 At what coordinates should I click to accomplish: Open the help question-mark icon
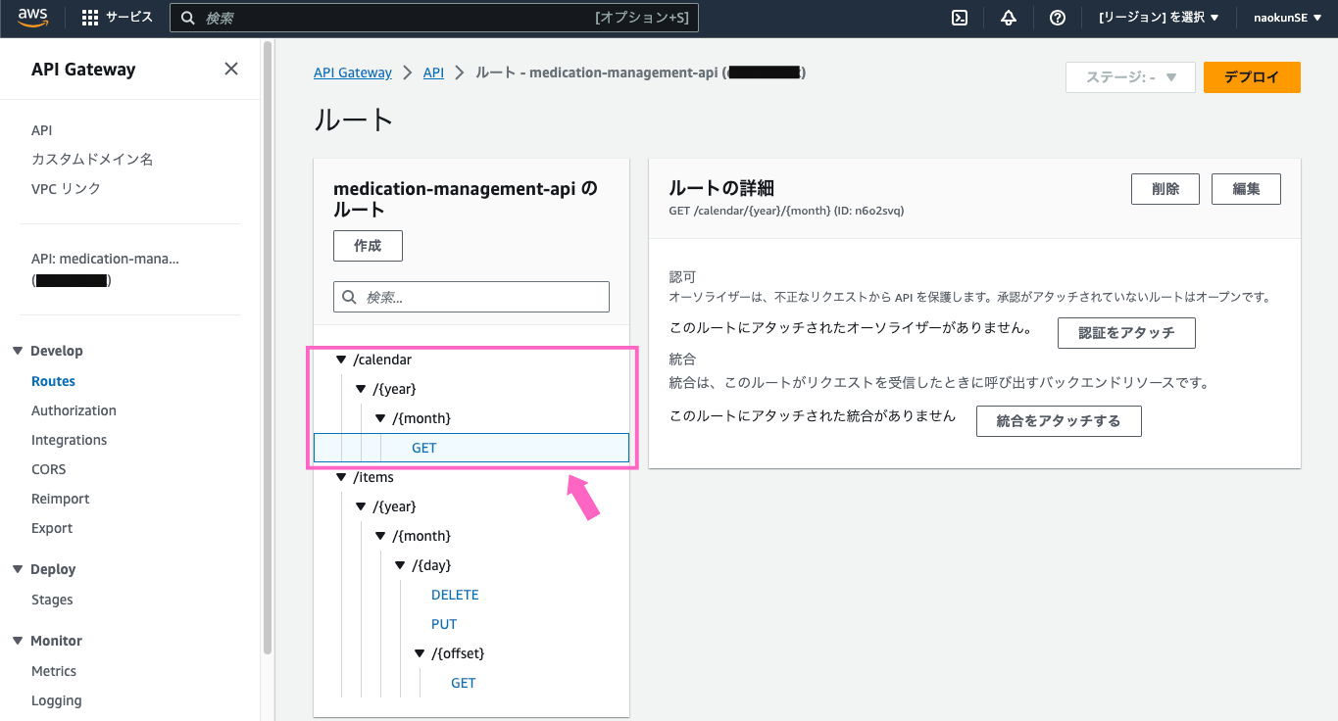point(1057,18)
